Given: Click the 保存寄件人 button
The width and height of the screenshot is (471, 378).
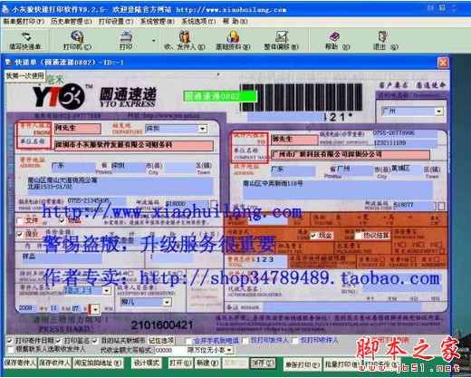Looking at the screenshot, I should point(20,363).
